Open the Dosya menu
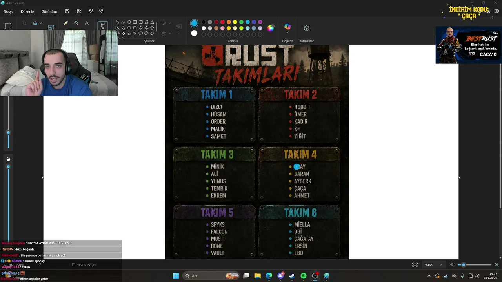The height and width of the screenshot is (282, 502). pyautogui.click(x=9, y=11)
